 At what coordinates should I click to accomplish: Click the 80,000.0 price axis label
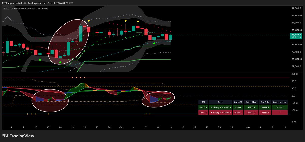(x=296, y=45)
